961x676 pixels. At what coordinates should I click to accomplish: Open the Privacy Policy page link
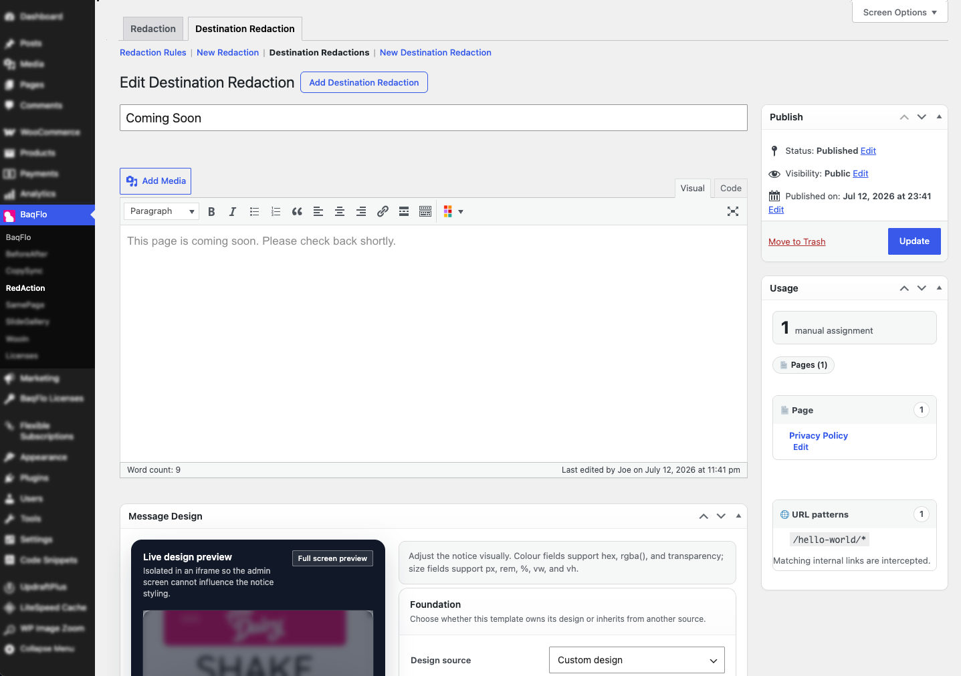pyautogui.click(x=819, y=436)
